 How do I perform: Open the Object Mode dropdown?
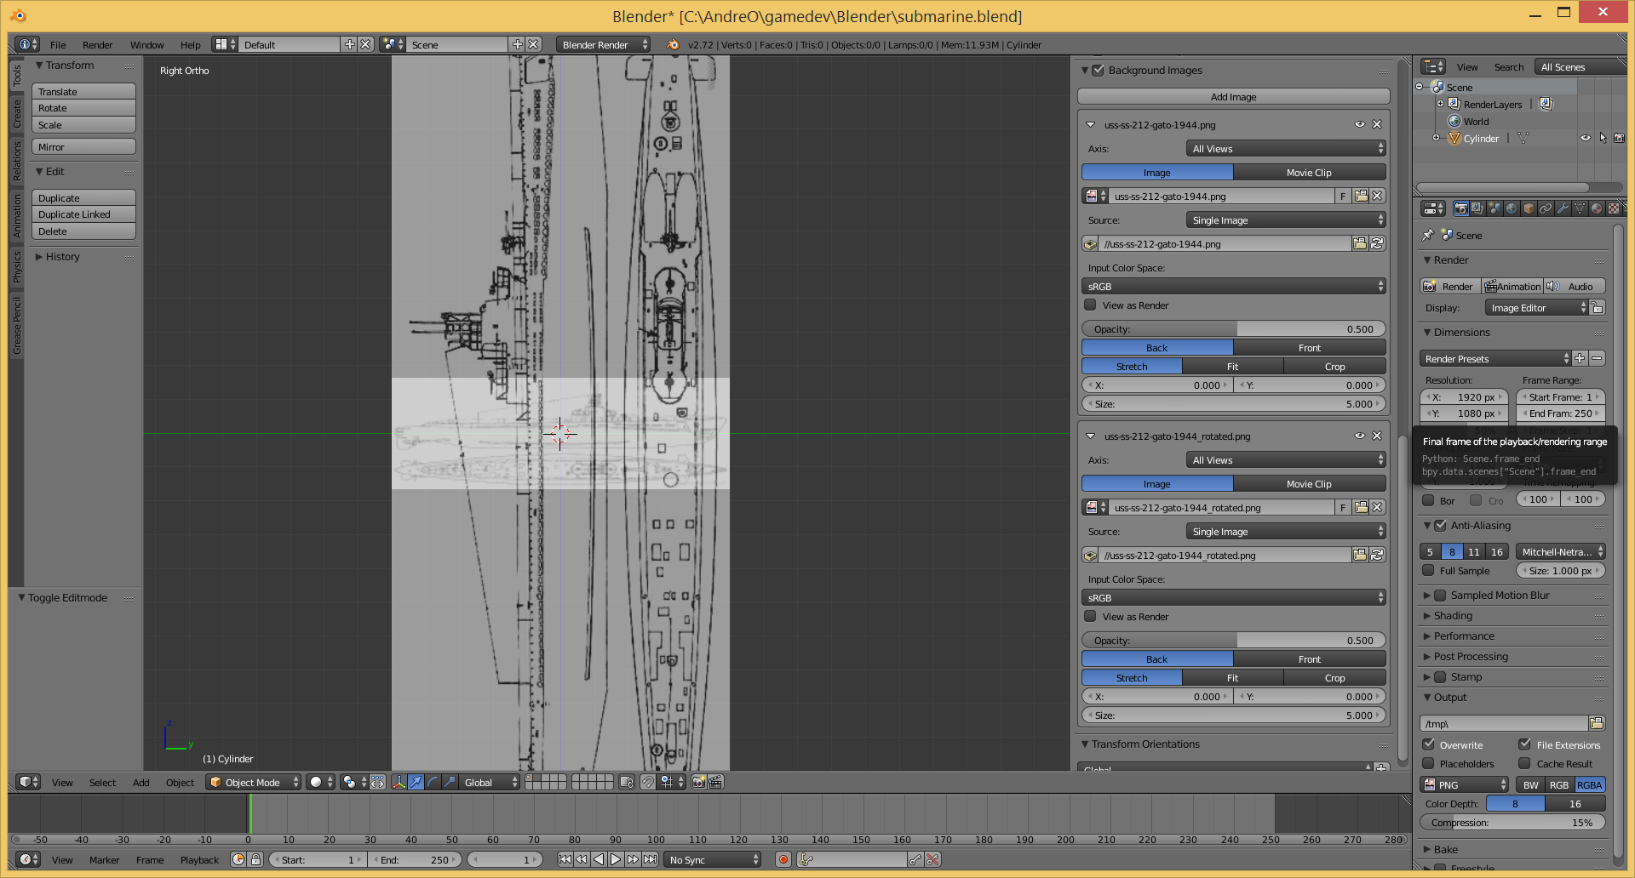[254, 782]
